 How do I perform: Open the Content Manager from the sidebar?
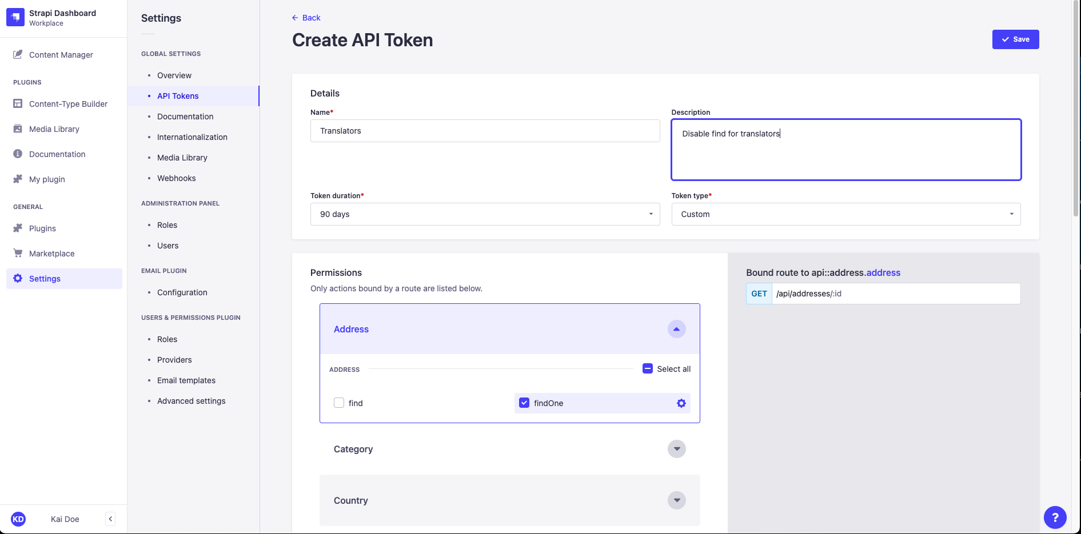pos(61,54)
